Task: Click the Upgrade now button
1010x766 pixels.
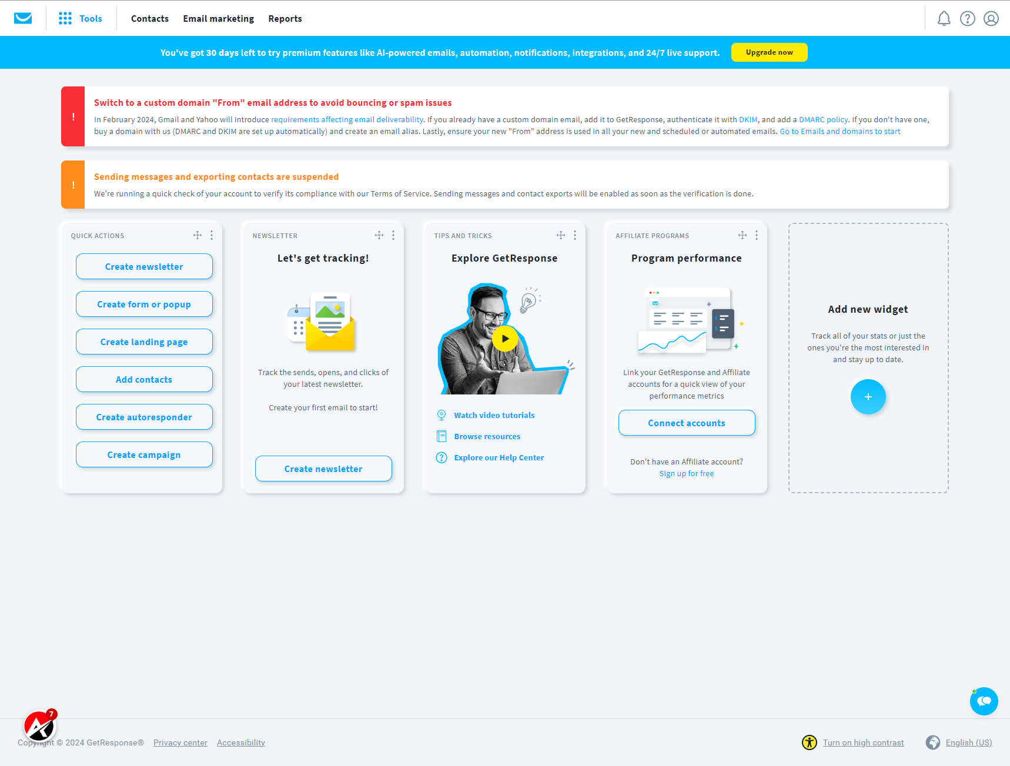Action: tap(769, 52)
